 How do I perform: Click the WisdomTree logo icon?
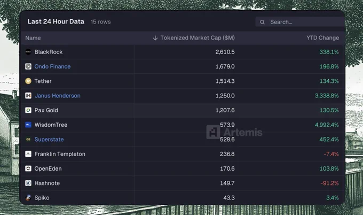point(28,125)
